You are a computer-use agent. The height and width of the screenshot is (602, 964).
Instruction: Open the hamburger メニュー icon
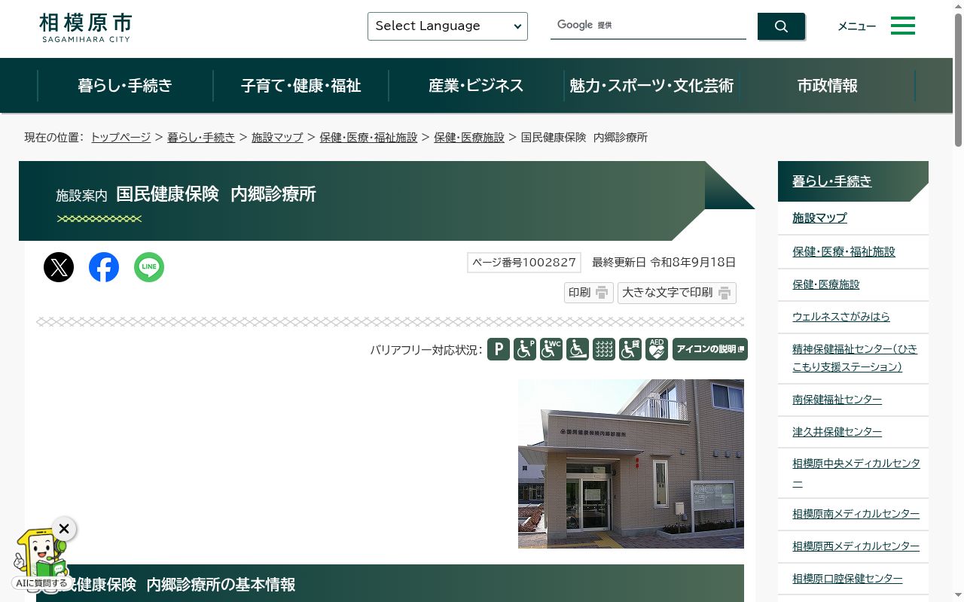[x=903, y=26]
